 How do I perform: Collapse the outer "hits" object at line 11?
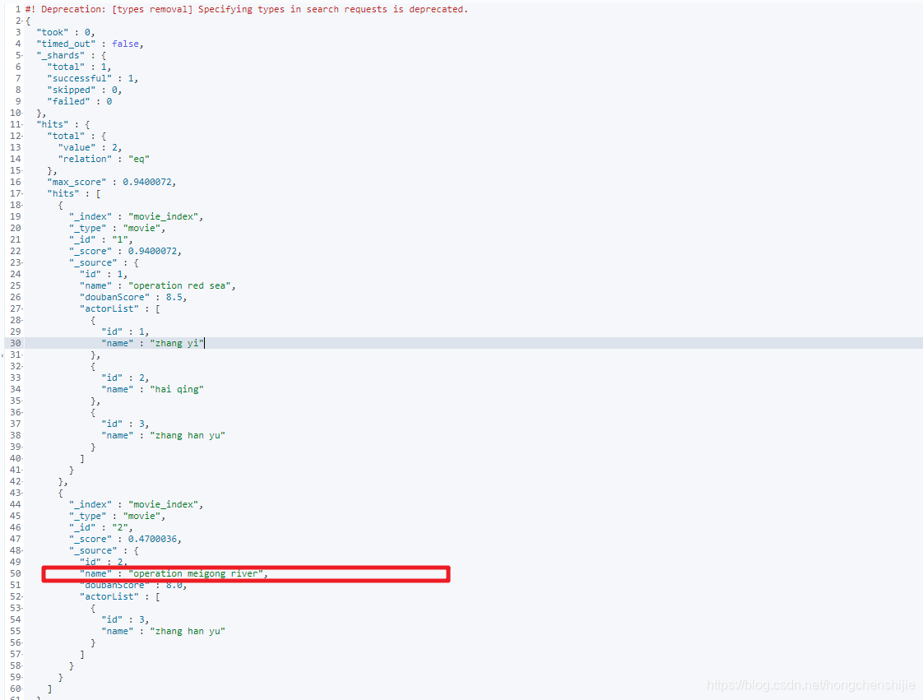pyautogui.click(x=22, y=124)
